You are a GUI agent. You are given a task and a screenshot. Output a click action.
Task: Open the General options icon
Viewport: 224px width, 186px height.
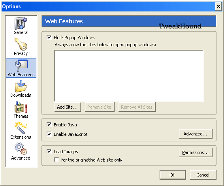point(21,23)
